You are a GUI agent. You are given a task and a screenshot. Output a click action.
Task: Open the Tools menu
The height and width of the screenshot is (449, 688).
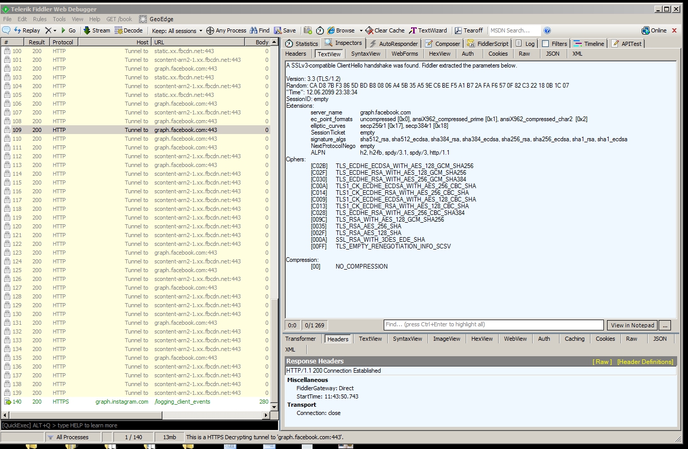click(x=59, y=19)
